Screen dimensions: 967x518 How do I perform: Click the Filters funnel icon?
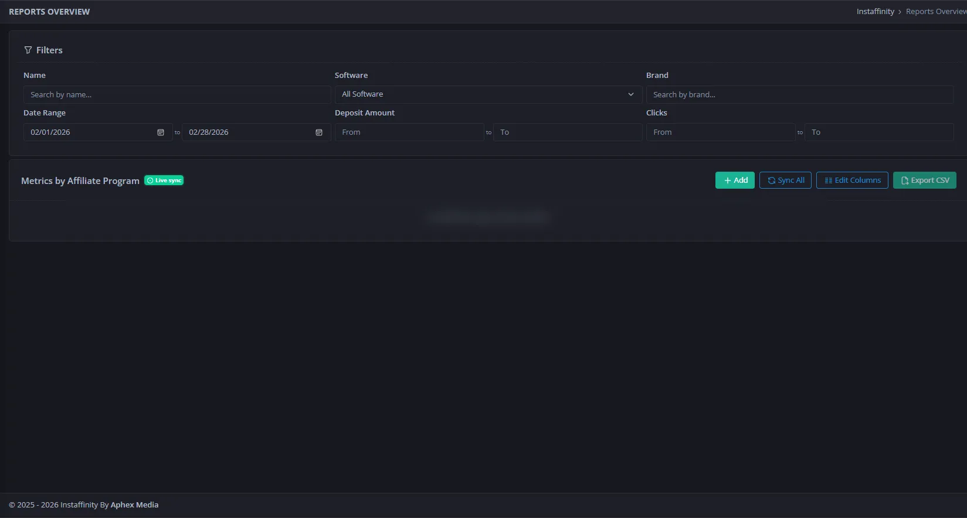click(x=28, y=50)
